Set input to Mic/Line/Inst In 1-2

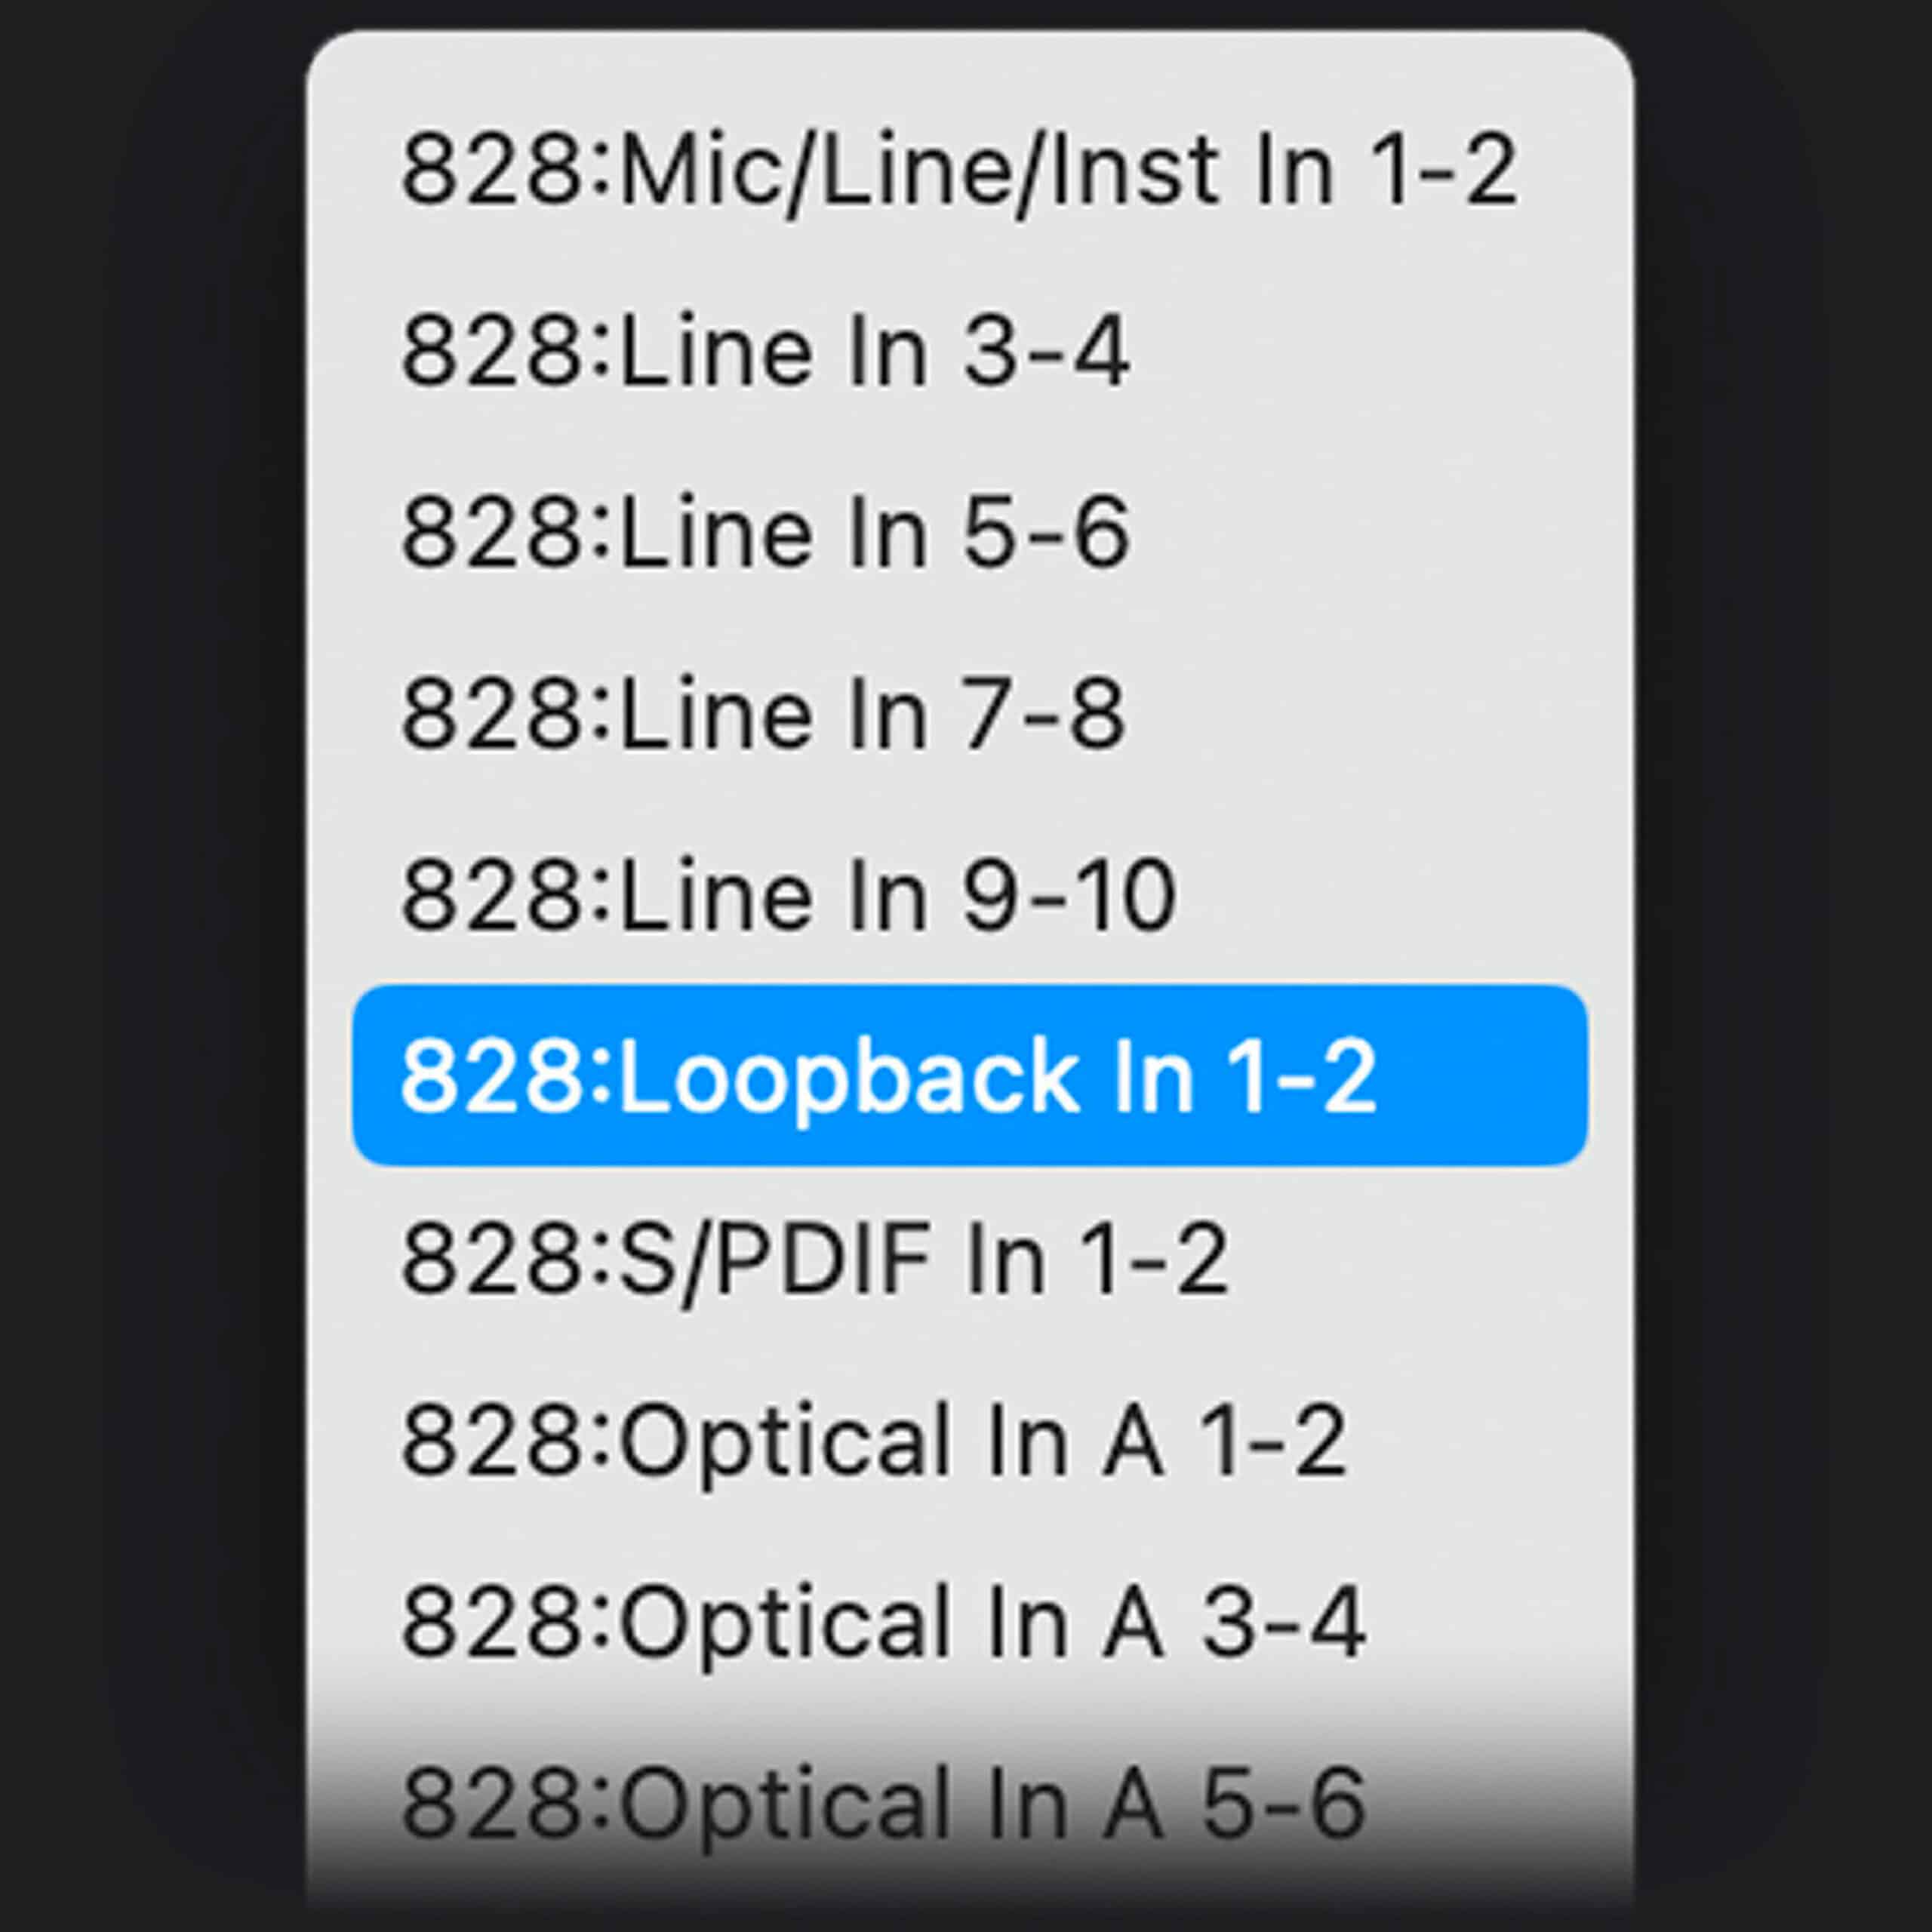(958, 170)
